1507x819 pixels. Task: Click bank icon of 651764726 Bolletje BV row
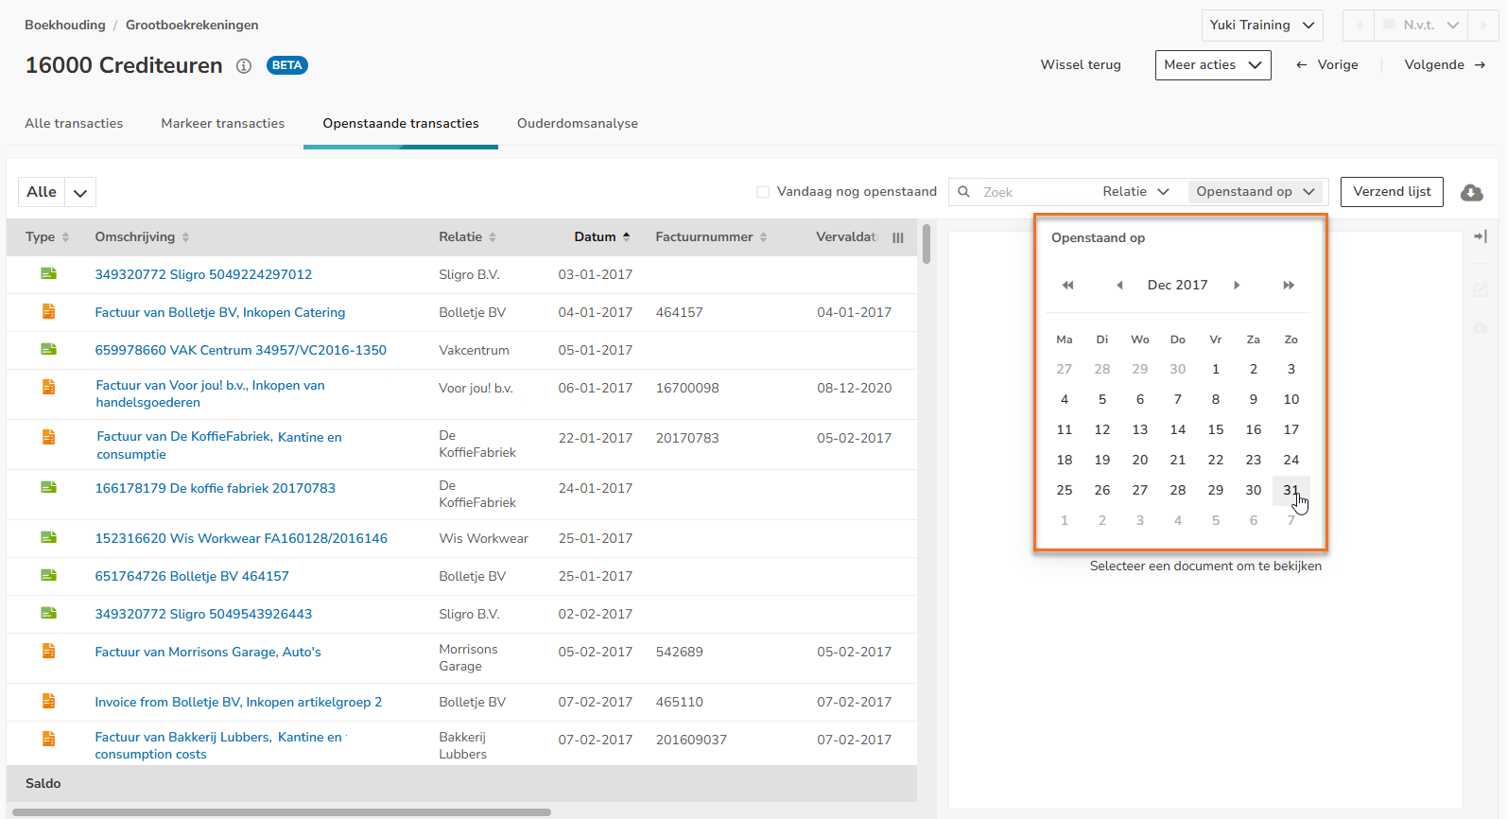coord(48,575)
